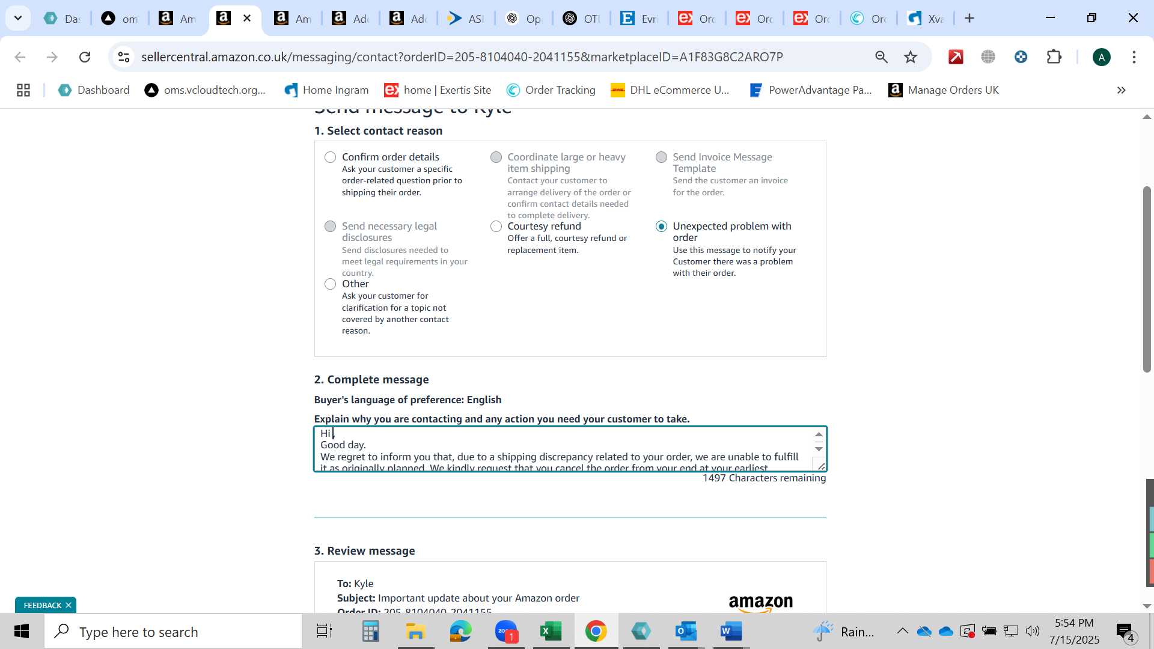Open File Explorer from the taskbar
Viewport: 1154px width, 649px height.
415,632
